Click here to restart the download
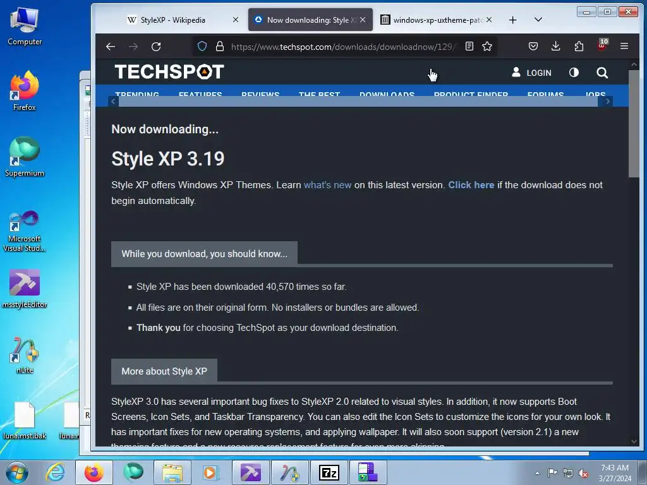The height and width of the screenshot is (485, 647). [471, 185]
